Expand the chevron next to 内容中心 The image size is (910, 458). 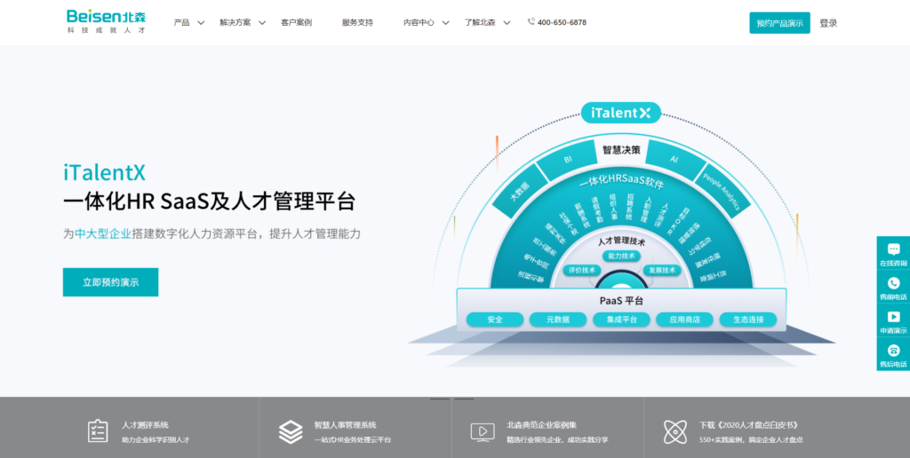[x=445, y=22]
